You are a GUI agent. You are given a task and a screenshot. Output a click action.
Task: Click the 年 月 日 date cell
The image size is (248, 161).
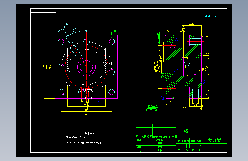point(172,136)
